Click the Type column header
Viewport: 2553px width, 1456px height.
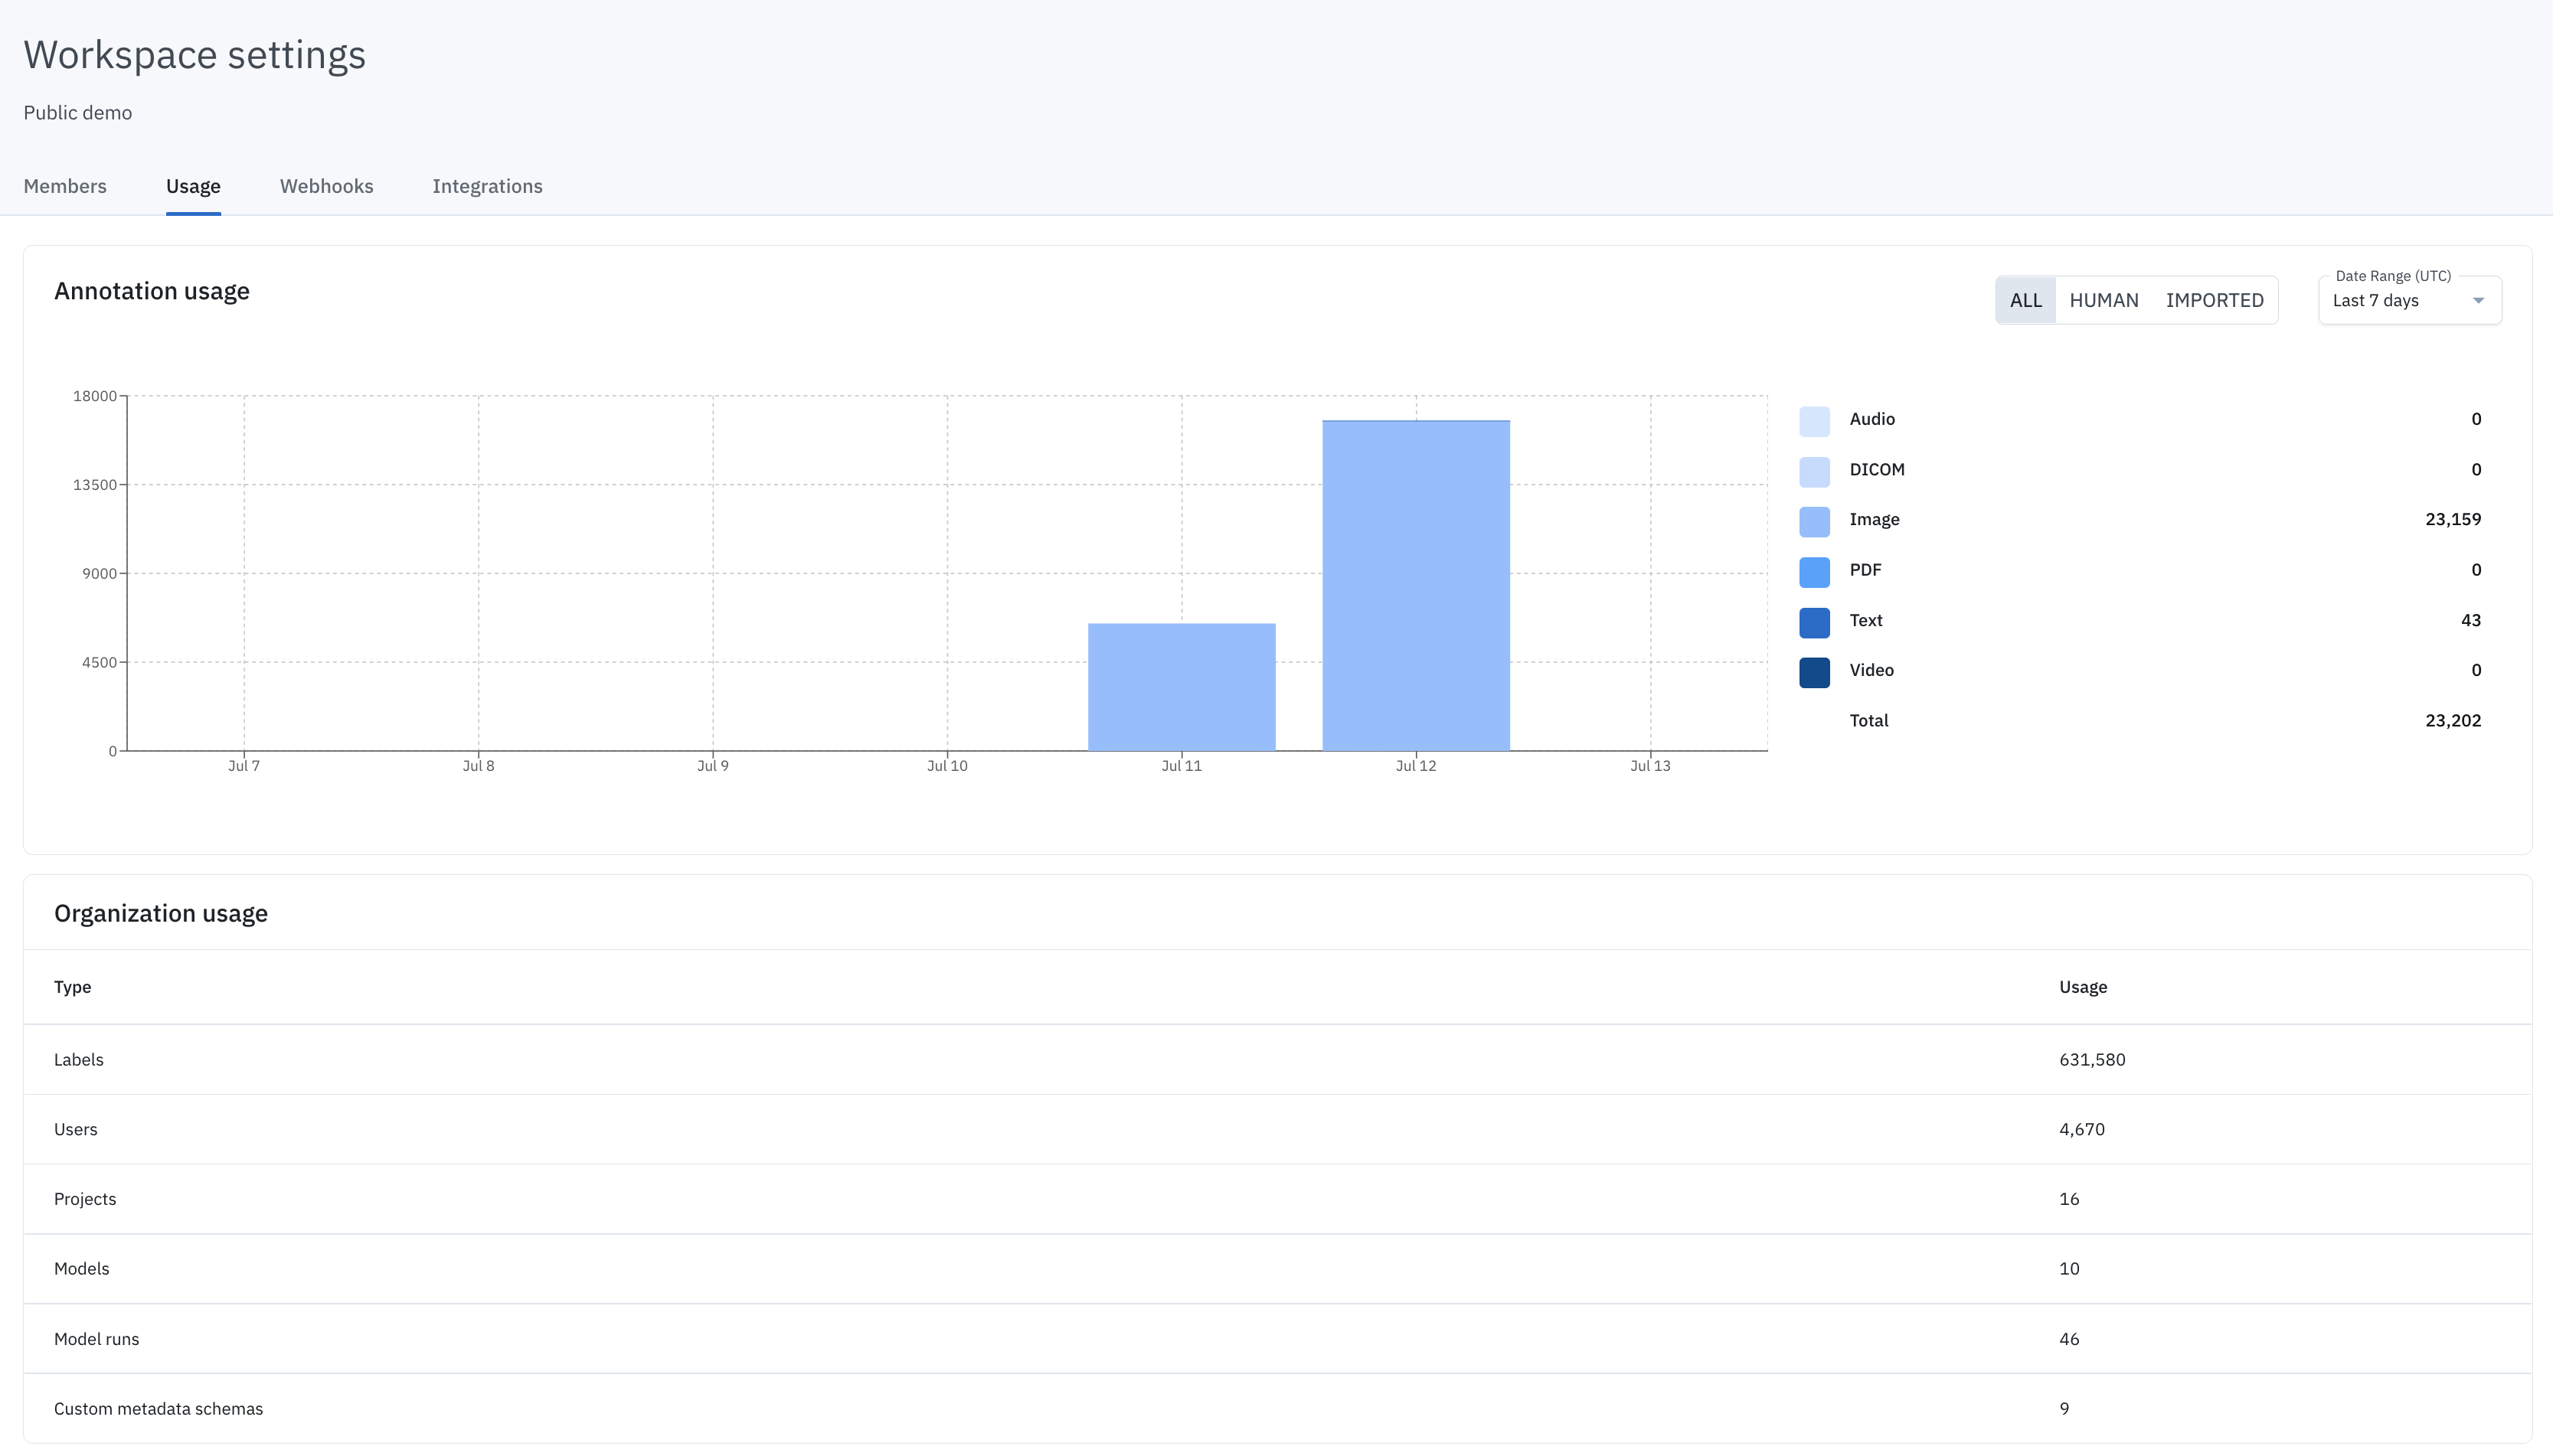72,987
